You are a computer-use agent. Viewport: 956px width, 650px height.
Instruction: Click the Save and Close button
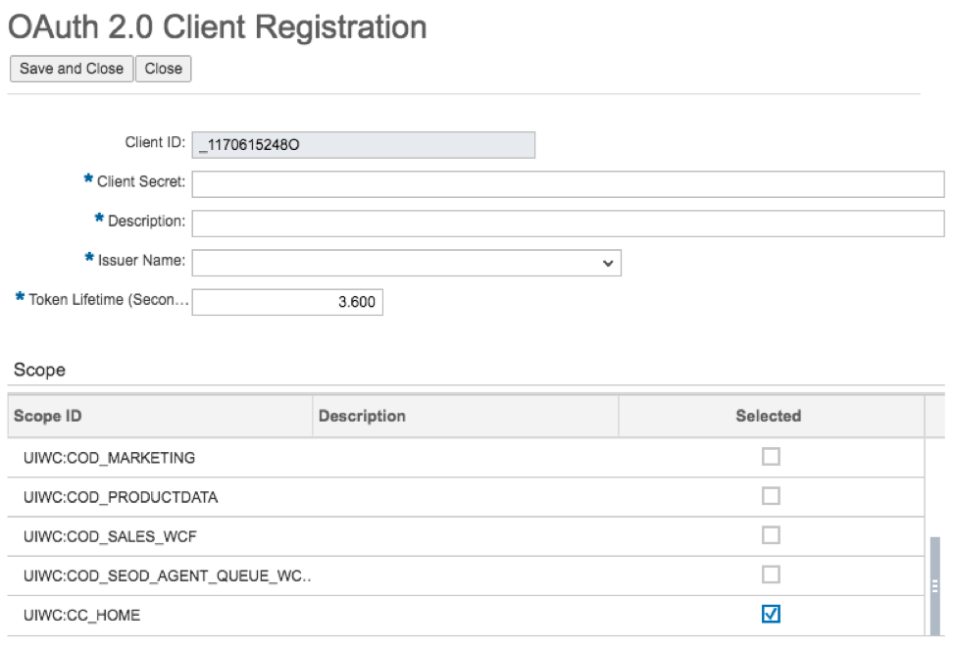(69, 69)
